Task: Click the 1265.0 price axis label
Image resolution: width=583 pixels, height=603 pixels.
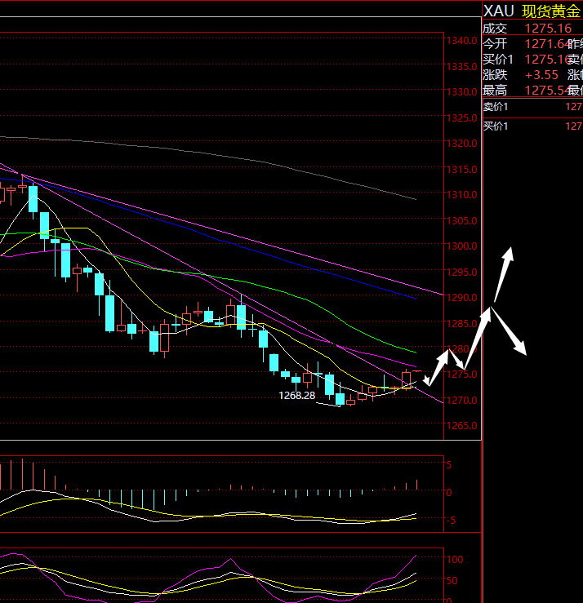Action: tap(461, 426)
